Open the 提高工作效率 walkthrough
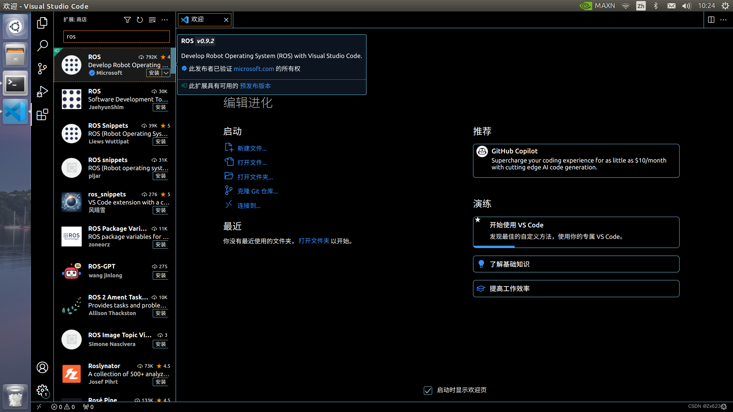Image resolution: width=733 pixels, height=412 pixels. pyautogui.click(x=576, y=289)
